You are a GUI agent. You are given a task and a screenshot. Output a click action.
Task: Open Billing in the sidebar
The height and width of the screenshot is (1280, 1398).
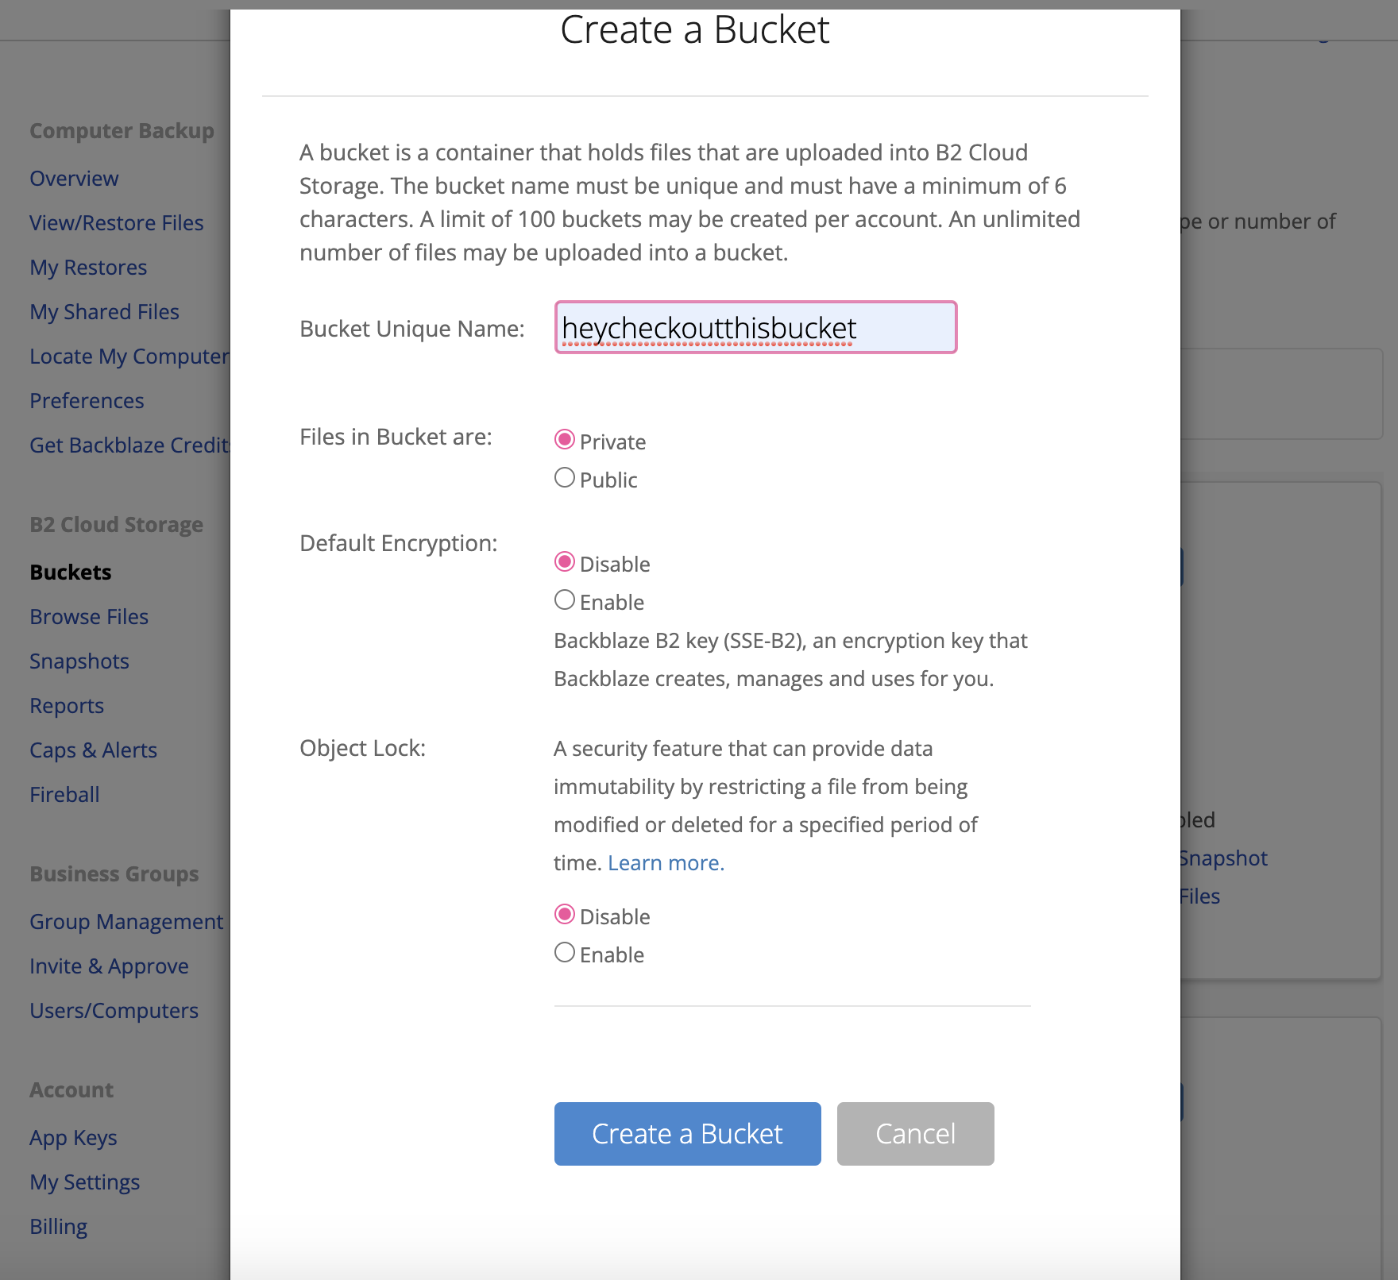pyautogui.click(x=58, y=1227)
